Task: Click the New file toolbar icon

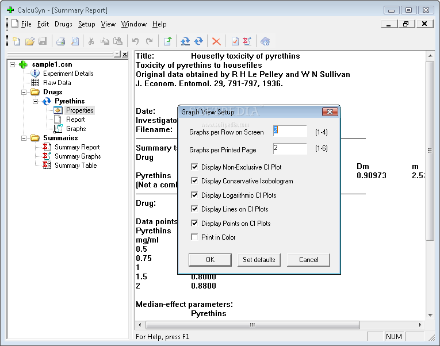Action: [16, 41]
